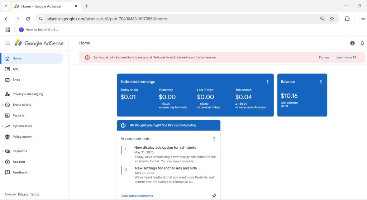Open the View announcements link
Viewport: 367px width, 200px height.
[x=137, y=196]
